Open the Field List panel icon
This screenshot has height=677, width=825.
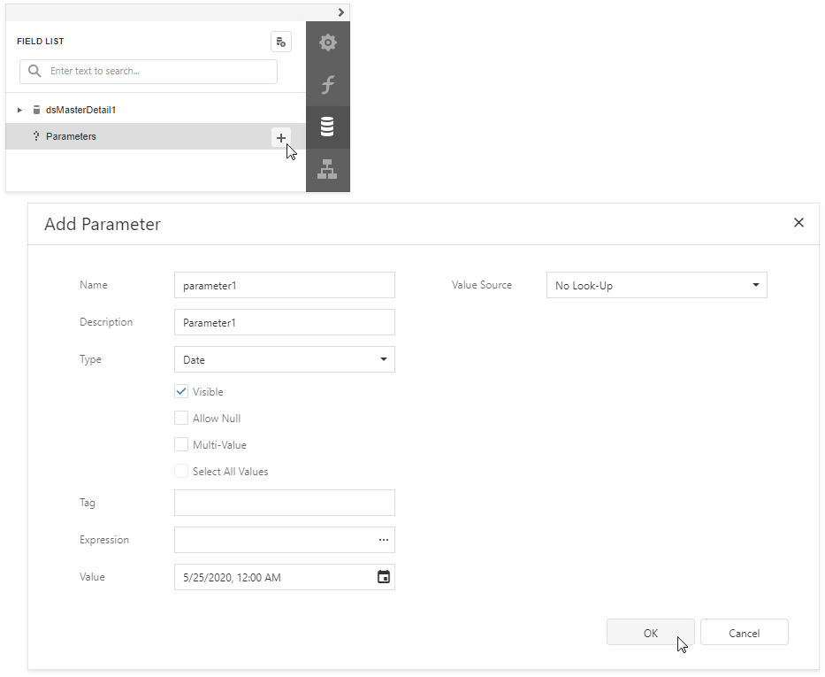tap(327, 127)
